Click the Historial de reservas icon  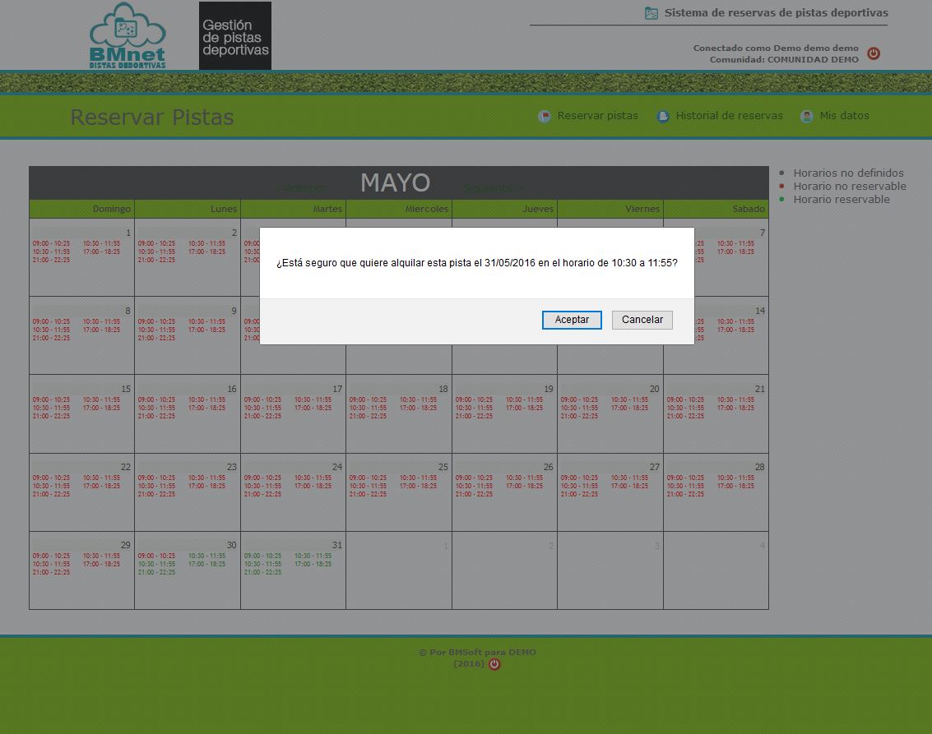[x=663, y=117]
